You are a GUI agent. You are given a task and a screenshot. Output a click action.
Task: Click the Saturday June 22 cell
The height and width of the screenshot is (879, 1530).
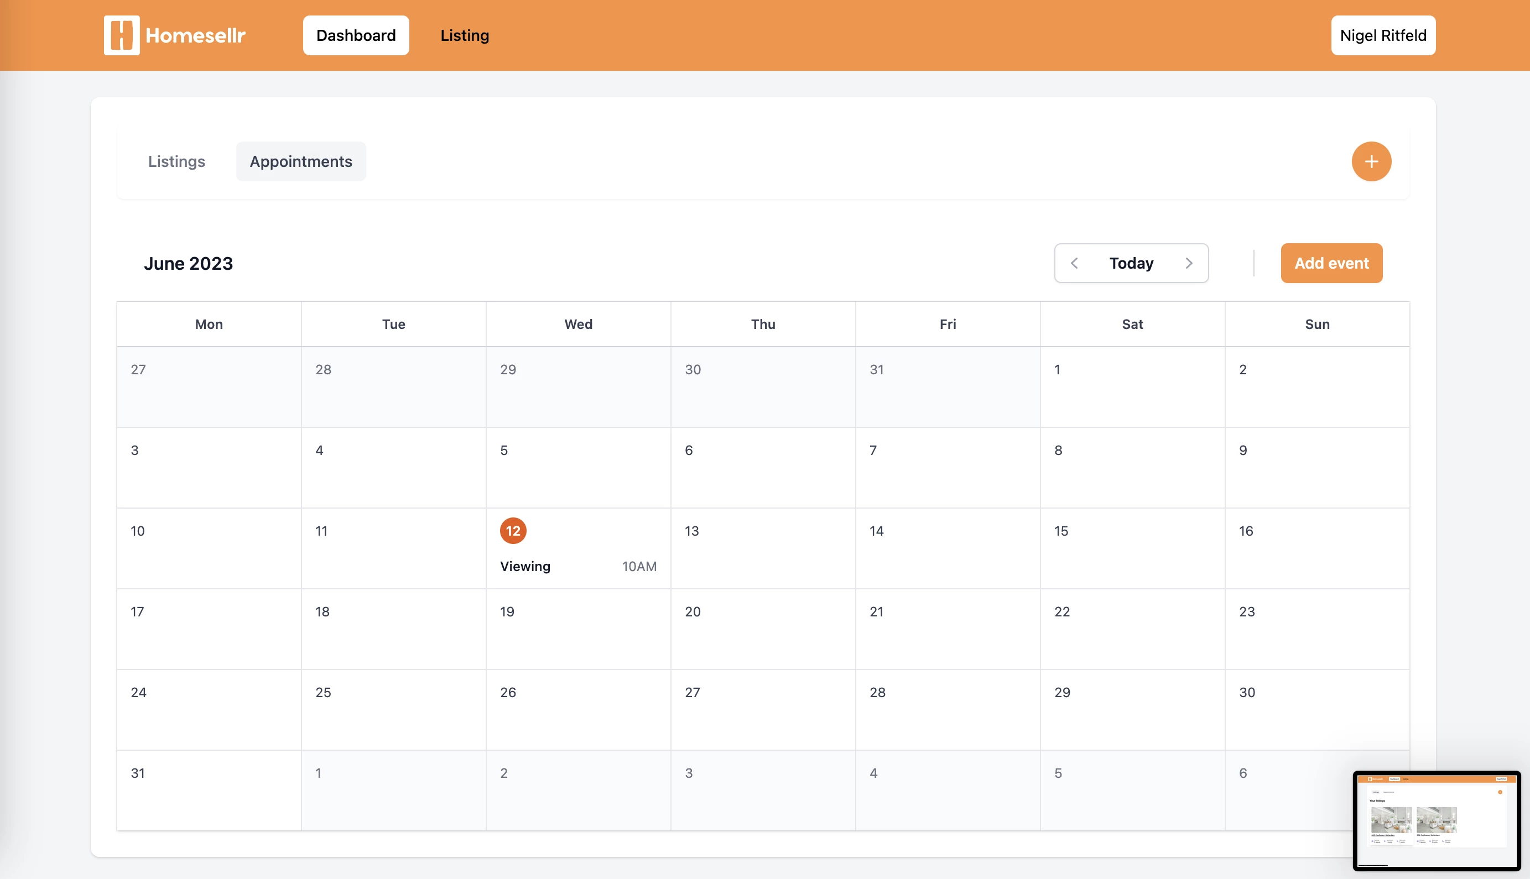click(1132, 629)
